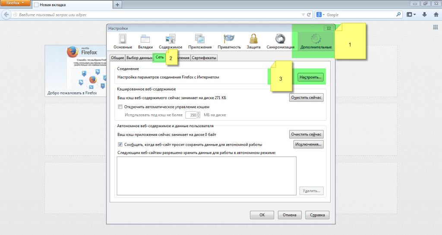
Task: Switch to the Сертификаты tab
Action: click(204, 58)
